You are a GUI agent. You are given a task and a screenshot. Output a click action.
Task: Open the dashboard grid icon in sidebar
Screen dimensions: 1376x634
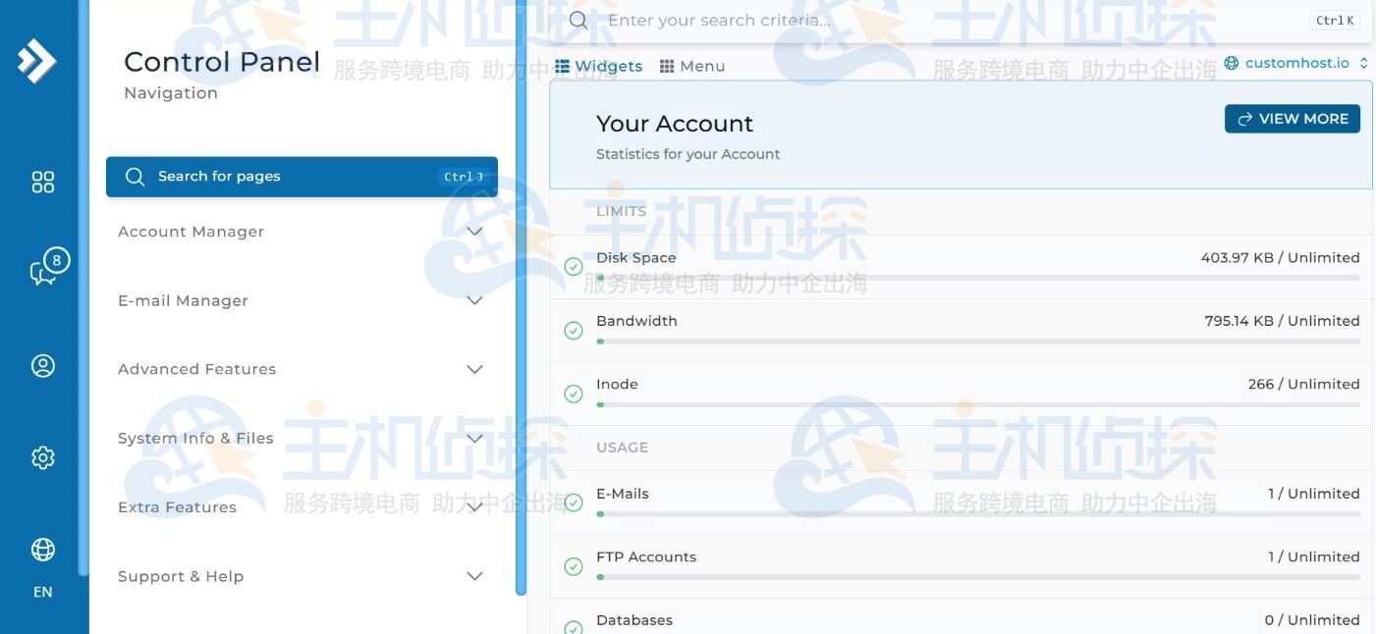pos(43,182)
